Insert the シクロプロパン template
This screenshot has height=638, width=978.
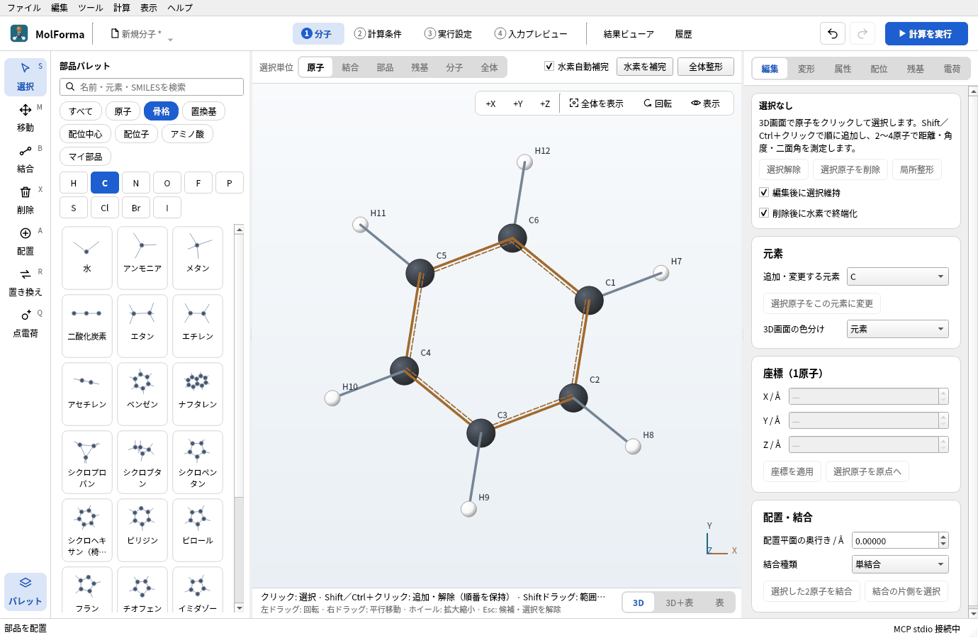coord(87,462)
